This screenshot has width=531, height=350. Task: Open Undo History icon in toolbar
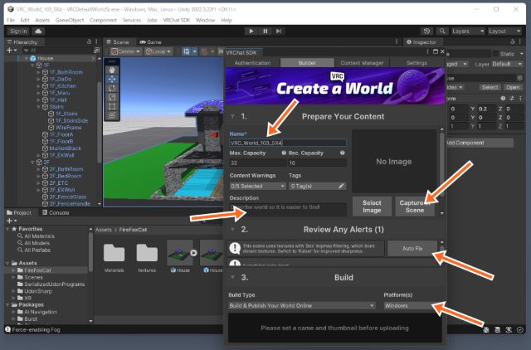click(x=426, y=32)
